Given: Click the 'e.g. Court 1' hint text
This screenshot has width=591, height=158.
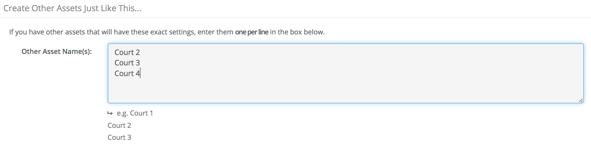Looking at the screenshot, I should pyautogui.click(x=135, y=113).
